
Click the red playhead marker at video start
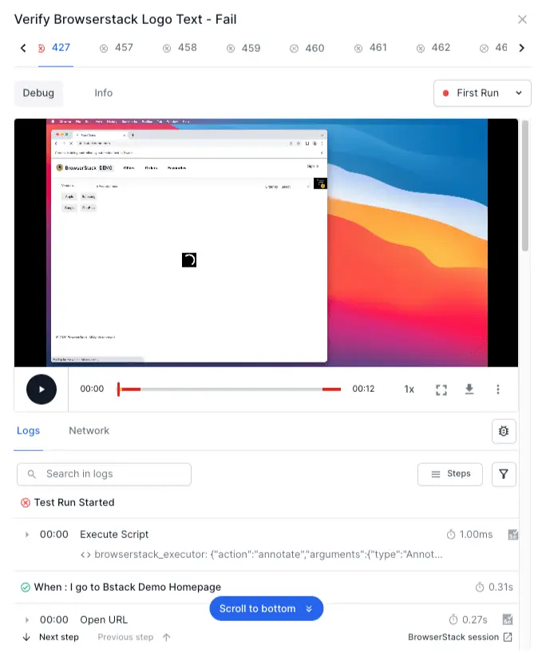pos(119,390)
